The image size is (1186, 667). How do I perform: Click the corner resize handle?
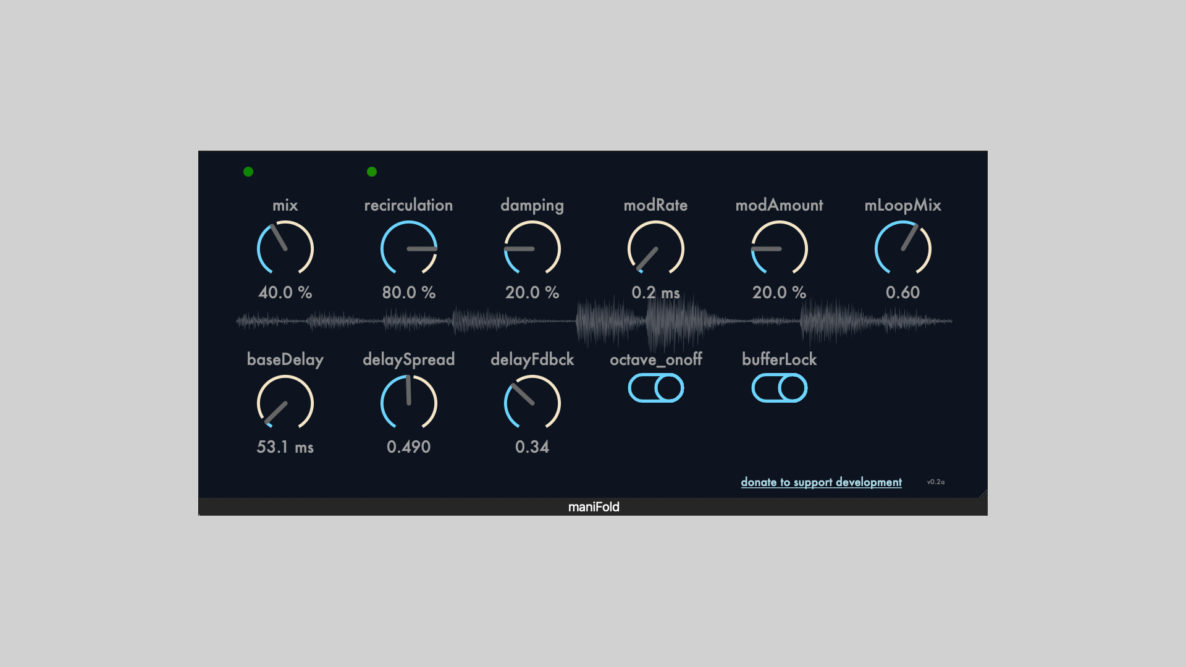[983, 493]
